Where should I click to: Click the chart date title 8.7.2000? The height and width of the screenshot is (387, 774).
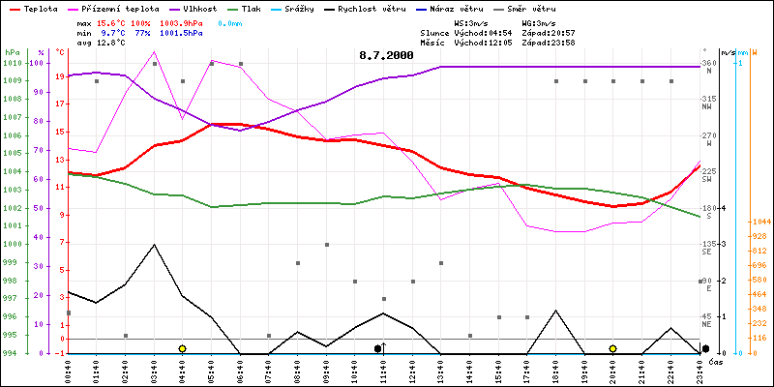pos(386,55)
